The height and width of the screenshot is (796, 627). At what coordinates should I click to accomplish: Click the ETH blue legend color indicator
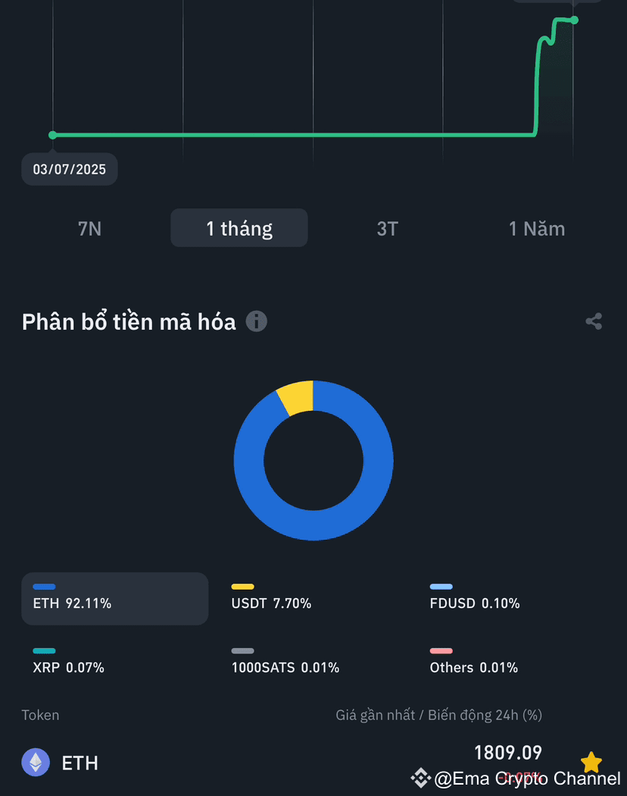(45, 587)
